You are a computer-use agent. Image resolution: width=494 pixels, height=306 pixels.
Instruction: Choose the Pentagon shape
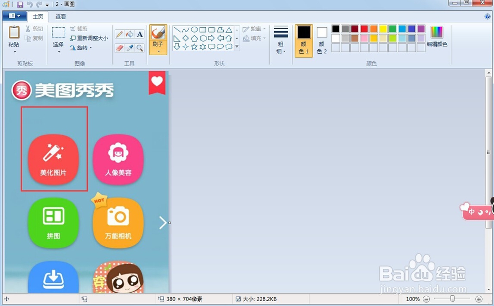[194, 38]
